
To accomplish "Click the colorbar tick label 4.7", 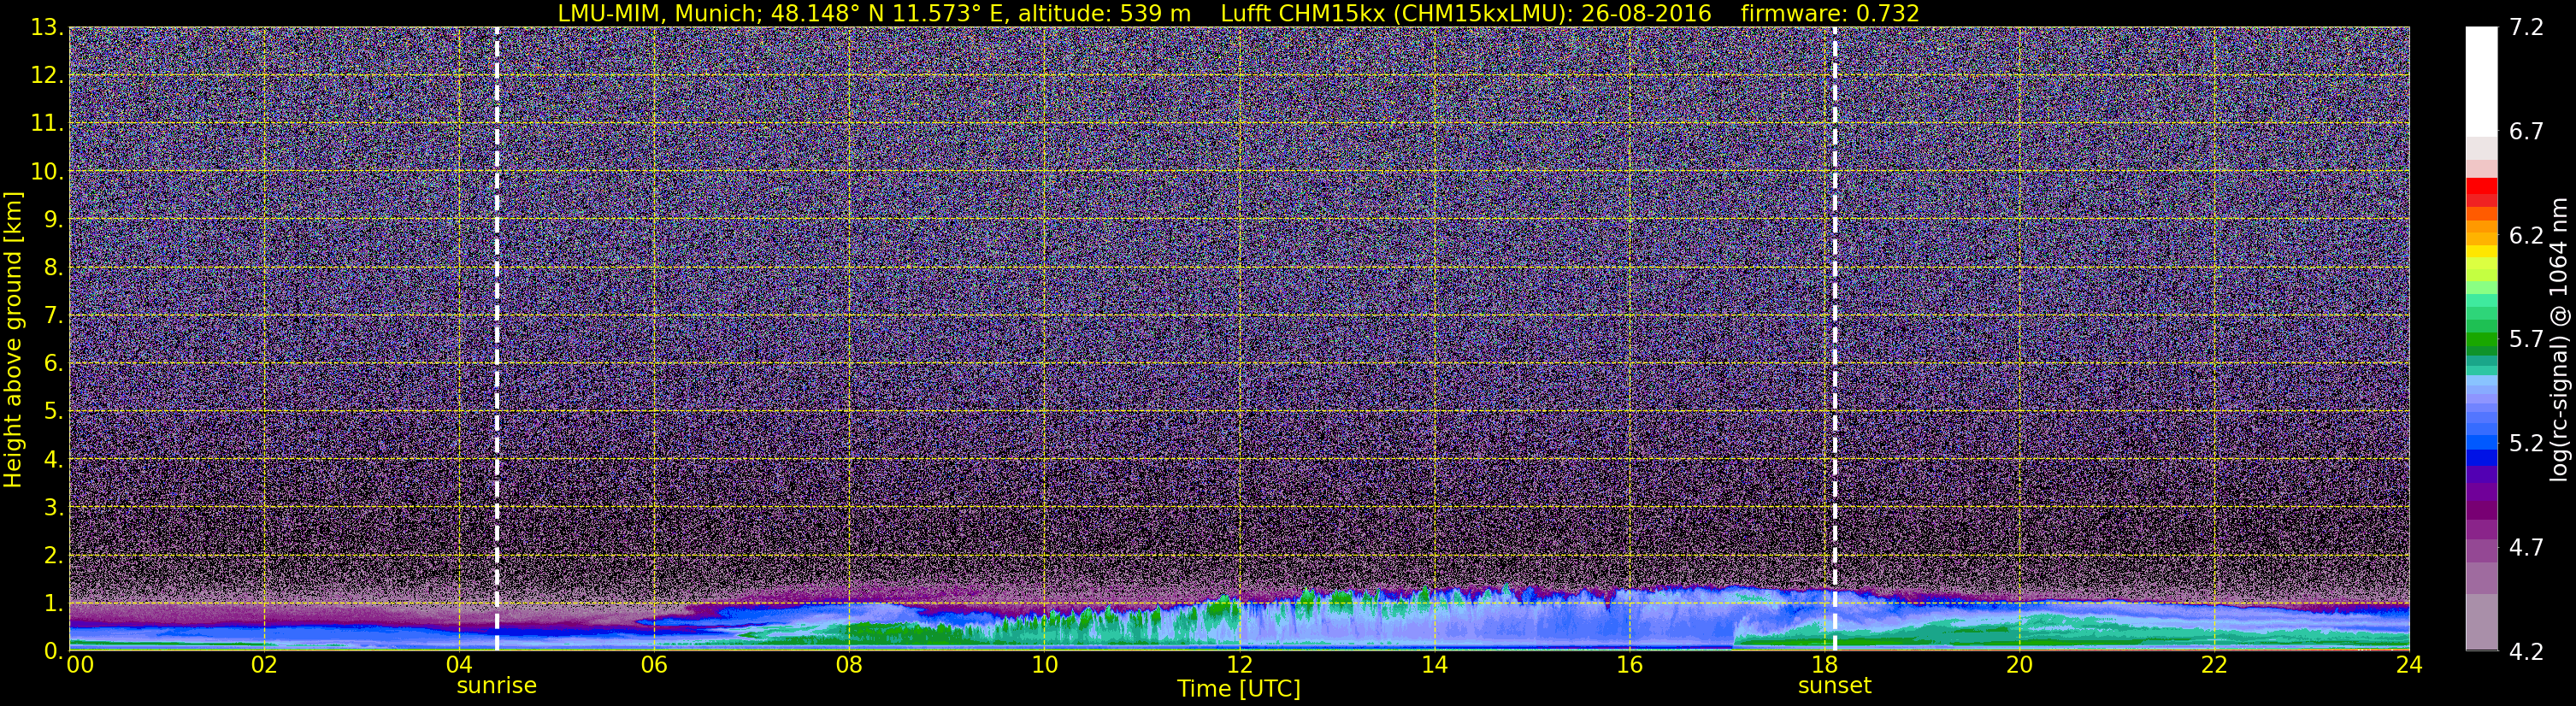I will tap(2526, 548).
